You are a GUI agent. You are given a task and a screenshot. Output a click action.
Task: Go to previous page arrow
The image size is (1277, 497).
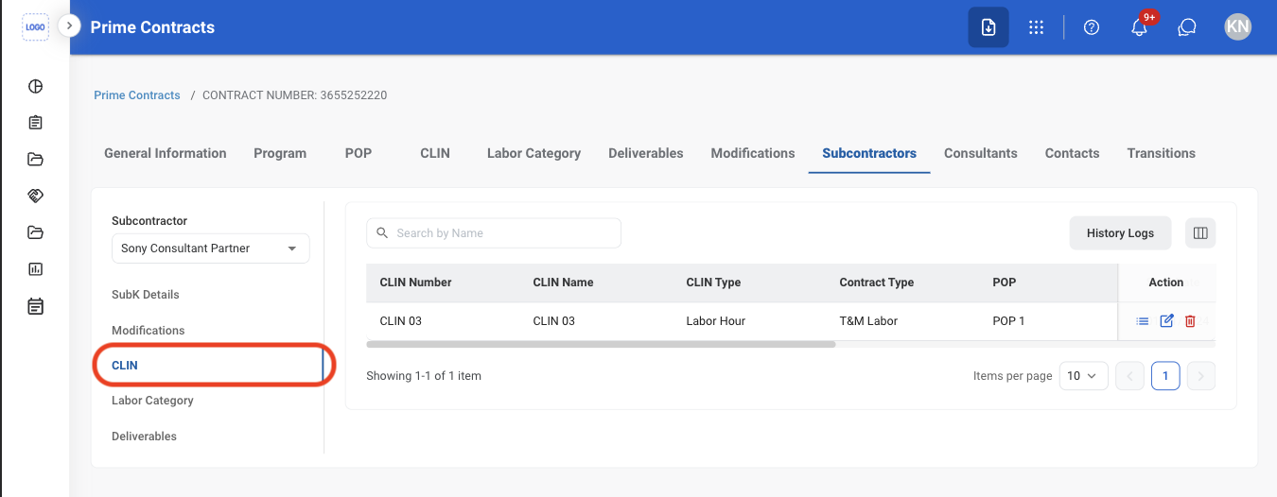coord(1129,376)
